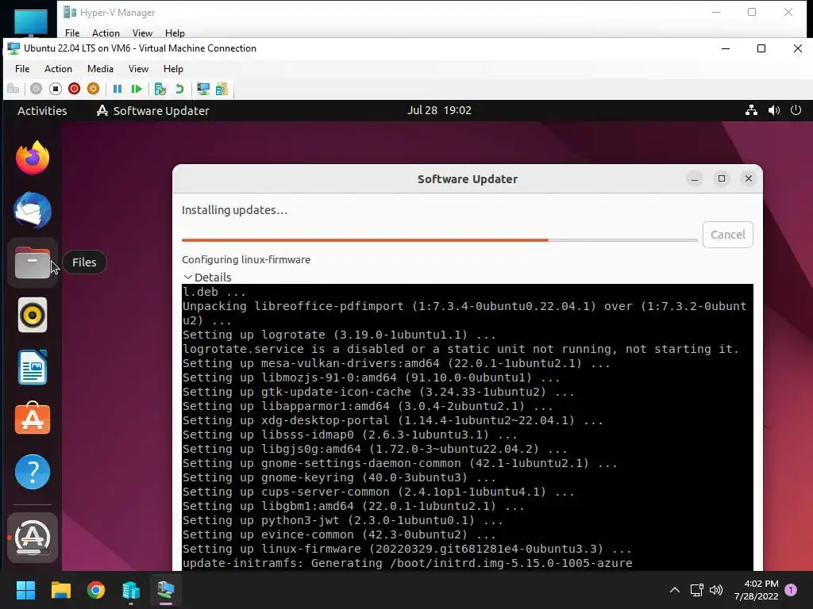Launch LibreOffice Writer from the dock
The width and height of the screenshot is (813, 609).
click(x=32, y=367)
